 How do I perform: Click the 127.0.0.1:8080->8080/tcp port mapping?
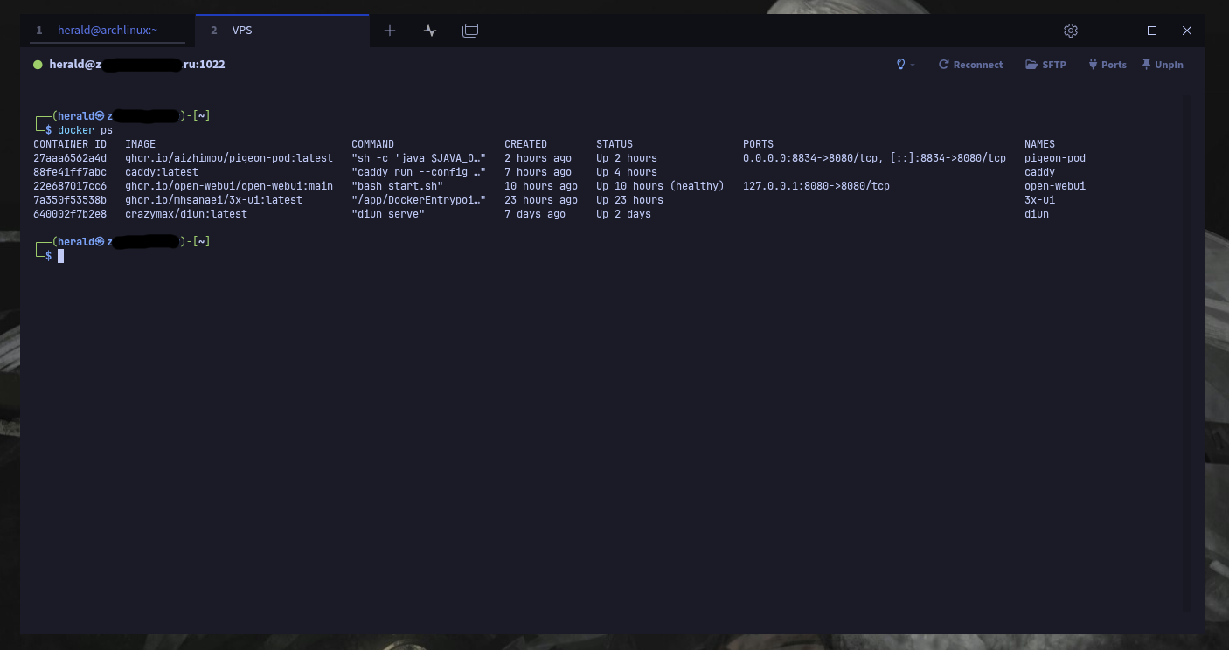pyautogui.click(x=816, y=186)
